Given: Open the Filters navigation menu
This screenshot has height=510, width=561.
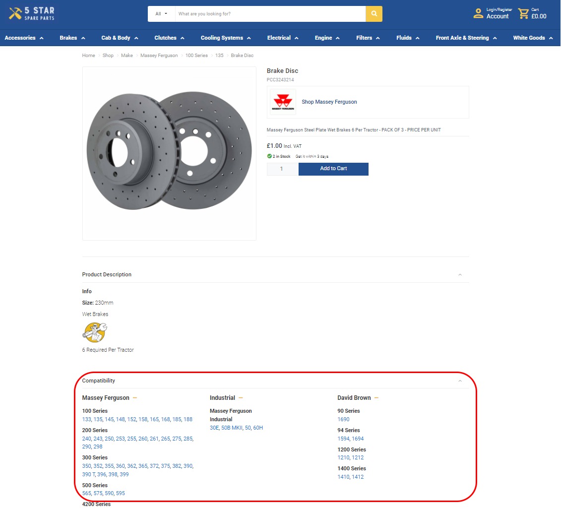Looking at the screenshot, I should coord(368,38).
